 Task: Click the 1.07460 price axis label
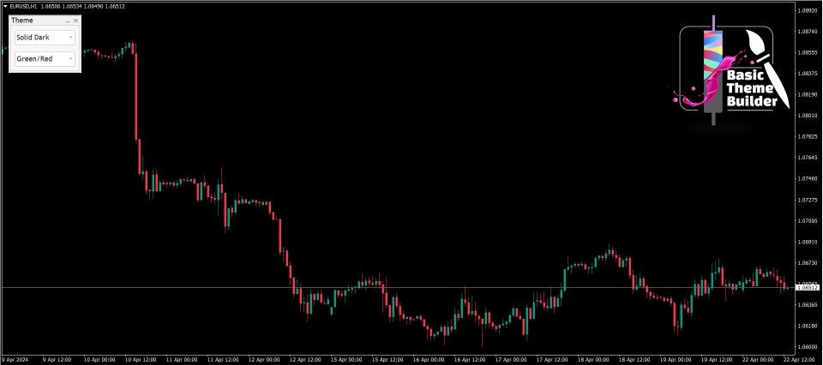click(807, 179)
